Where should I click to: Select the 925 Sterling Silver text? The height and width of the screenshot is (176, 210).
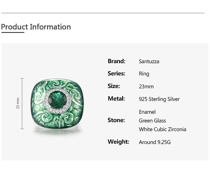(x=159, y=99)
